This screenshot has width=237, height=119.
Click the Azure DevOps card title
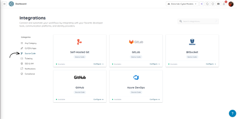coord(136,88)
